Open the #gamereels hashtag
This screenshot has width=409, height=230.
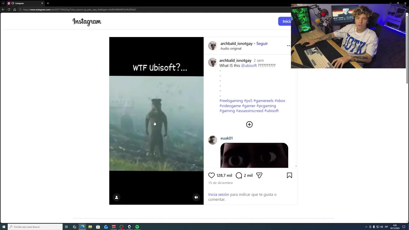(x=263, y=101)
